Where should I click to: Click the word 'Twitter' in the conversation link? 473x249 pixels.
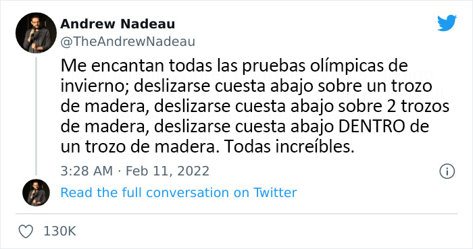tap(275, 193)
